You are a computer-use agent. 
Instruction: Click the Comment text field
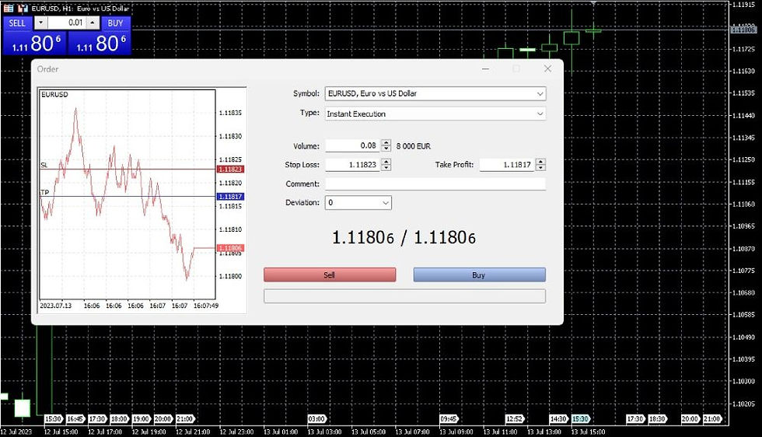coord(435,184)
